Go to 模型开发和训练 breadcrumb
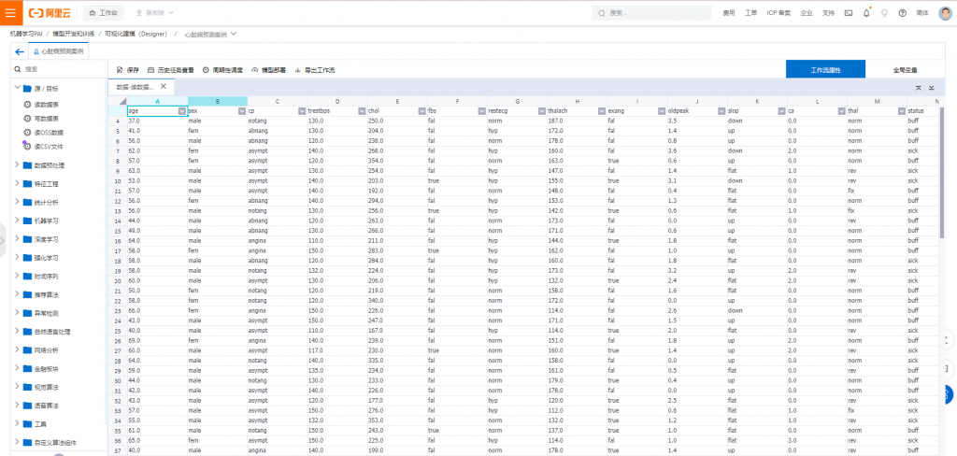The width and height of the screenshot is (957, 456). click(72, 35)
